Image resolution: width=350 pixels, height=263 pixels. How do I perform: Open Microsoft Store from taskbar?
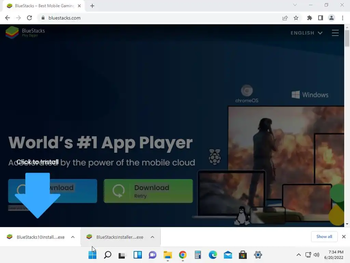point(243,255)
